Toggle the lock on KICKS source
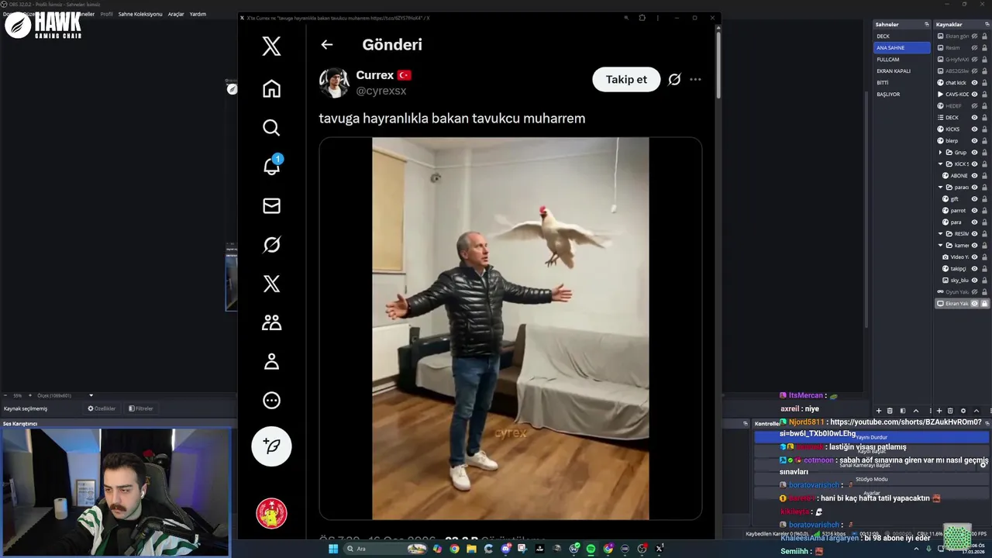The width and height of the screenshot is (992, 558). pos(984,129)
